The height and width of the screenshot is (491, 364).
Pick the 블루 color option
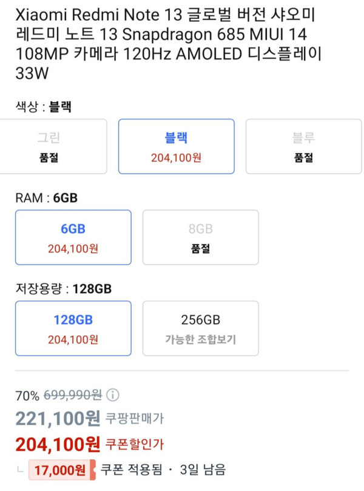303,146
